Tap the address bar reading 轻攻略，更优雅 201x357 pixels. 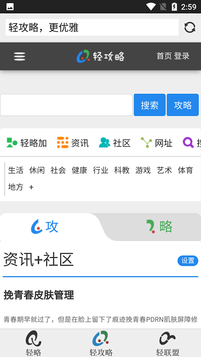(92, 28)
